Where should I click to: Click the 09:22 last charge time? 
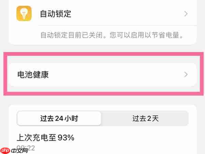click(26, 148)
